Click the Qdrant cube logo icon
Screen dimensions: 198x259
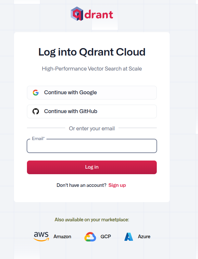77,14
